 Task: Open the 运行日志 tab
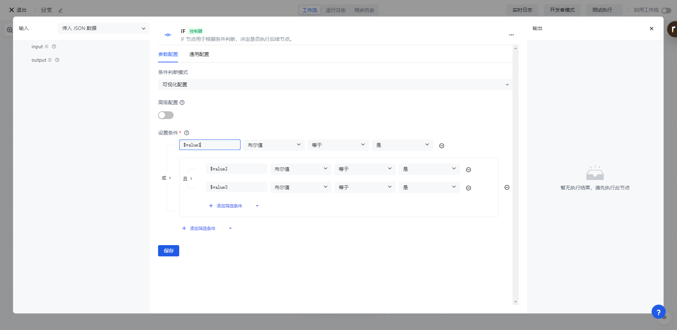(336, 10)
